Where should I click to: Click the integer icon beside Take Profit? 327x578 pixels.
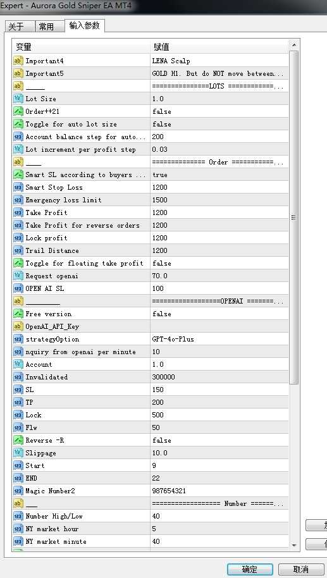(x=18, y=212)
